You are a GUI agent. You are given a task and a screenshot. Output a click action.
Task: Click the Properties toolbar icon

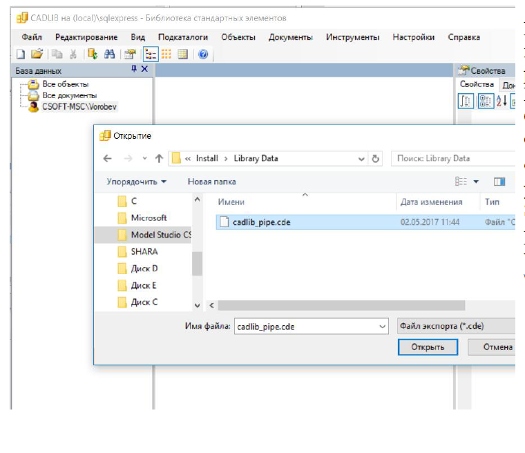[130, 54]
